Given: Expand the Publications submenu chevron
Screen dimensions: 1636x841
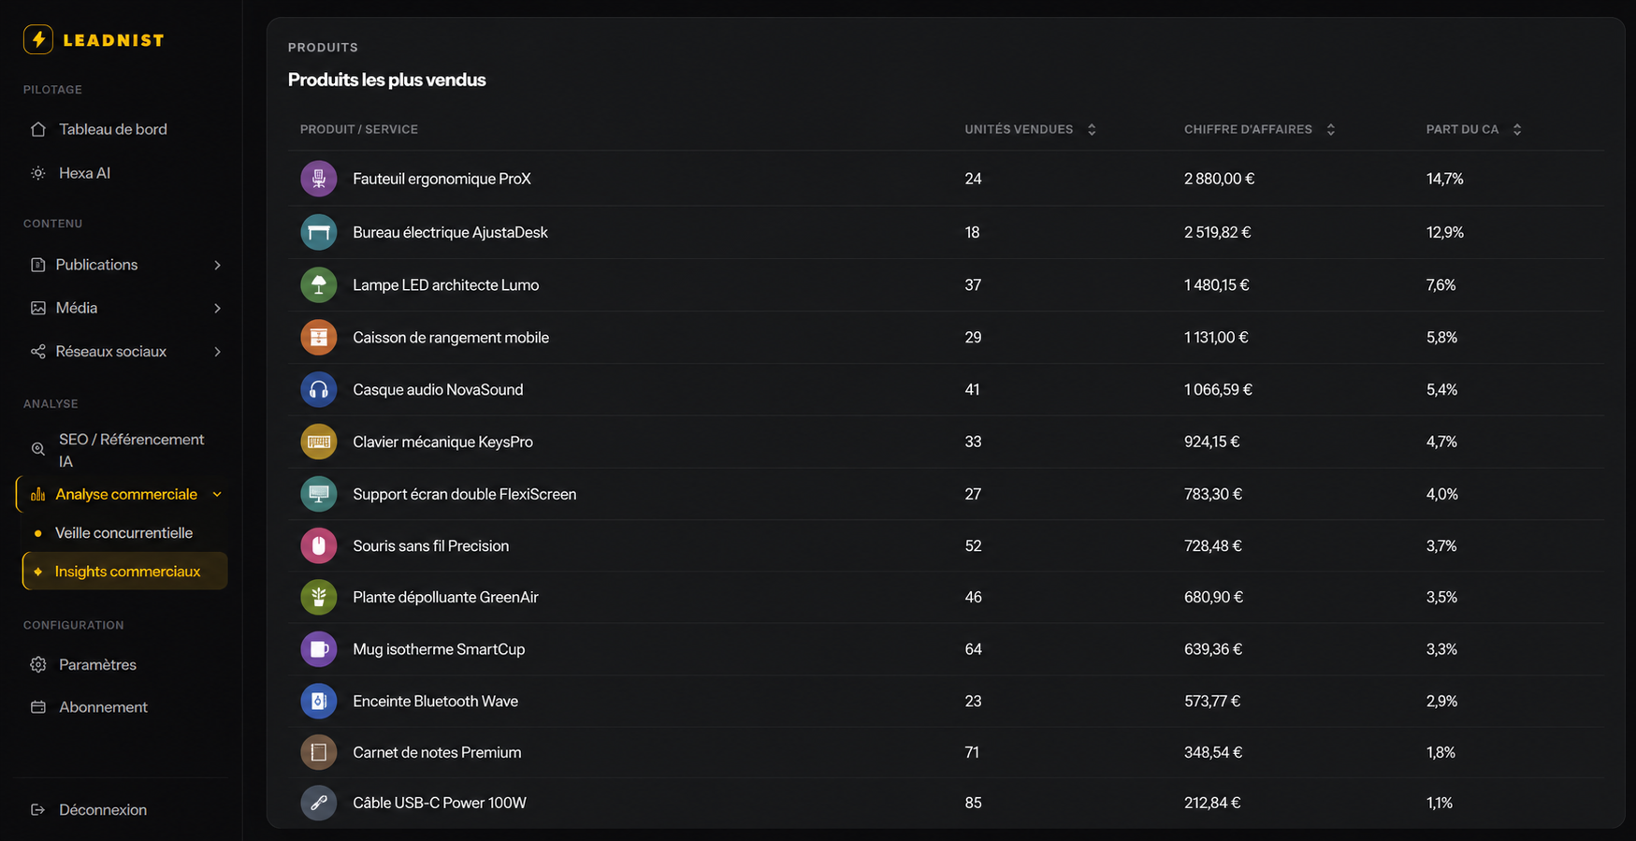Looking at the screenshot, I should [217, 265].
